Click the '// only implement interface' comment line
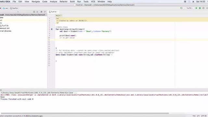Image resolution: width=208 pixels, height=117 pixels. [x=85, y=53]
